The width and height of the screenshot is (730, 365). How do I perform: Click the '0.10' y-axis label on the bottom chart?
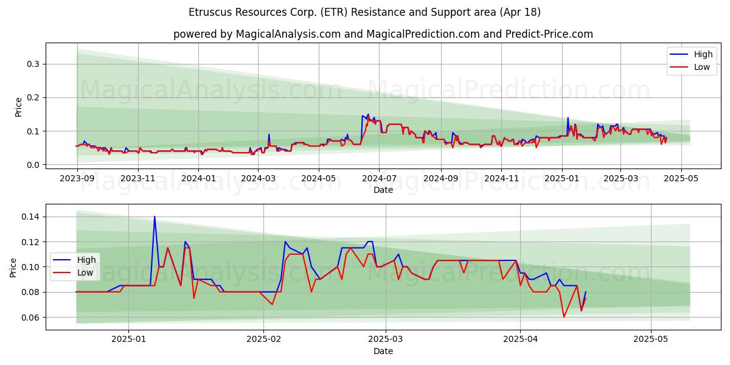click(32, 267)
